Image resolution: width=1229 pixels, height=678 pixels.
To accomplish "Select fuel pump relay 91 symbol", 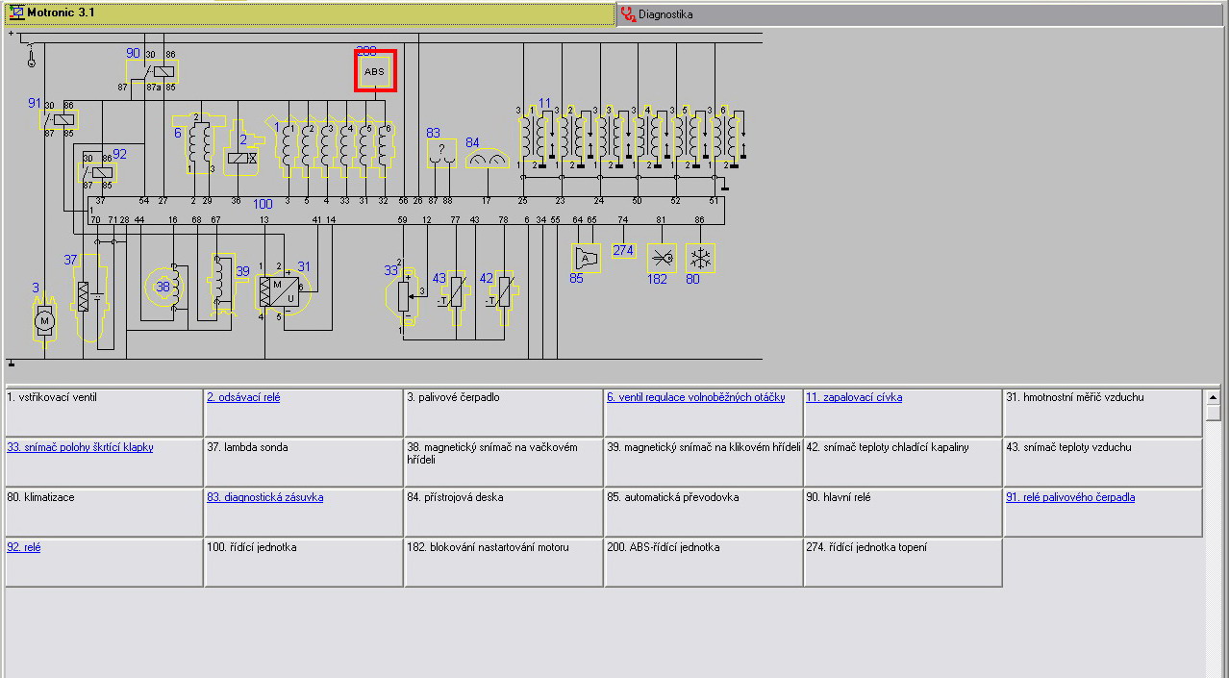I will tap(59, 119).
